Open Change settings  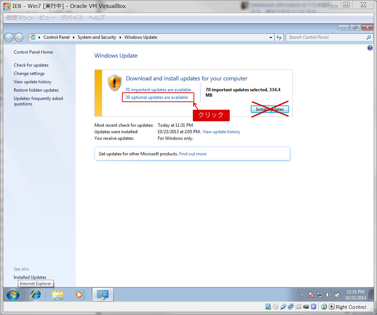point(29,73)
